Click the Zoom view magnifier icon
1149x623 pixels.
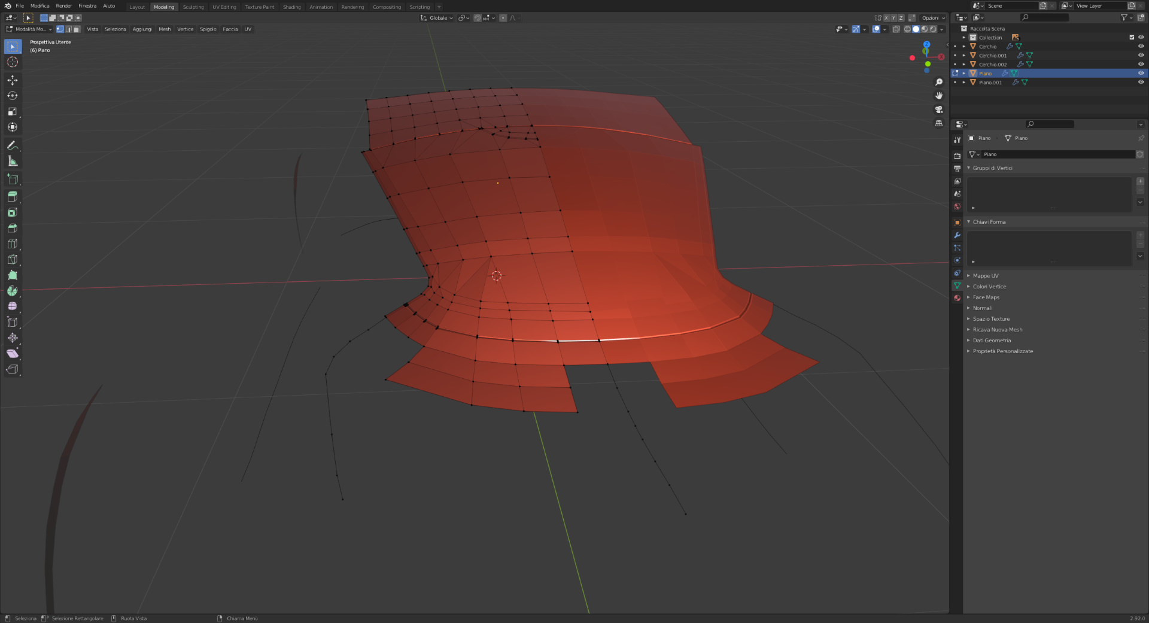click(x=939, y=82)
